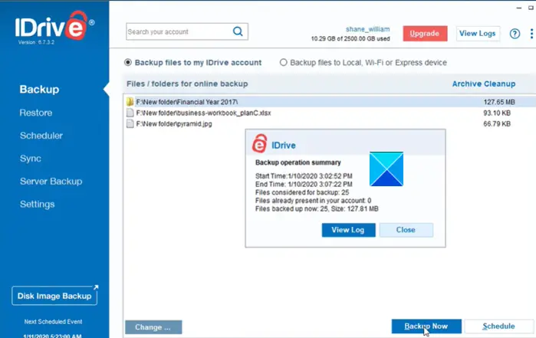This screenshot has height=338, width=536.
Task: Minimize the IDrive window
Action: click(519, 8)
